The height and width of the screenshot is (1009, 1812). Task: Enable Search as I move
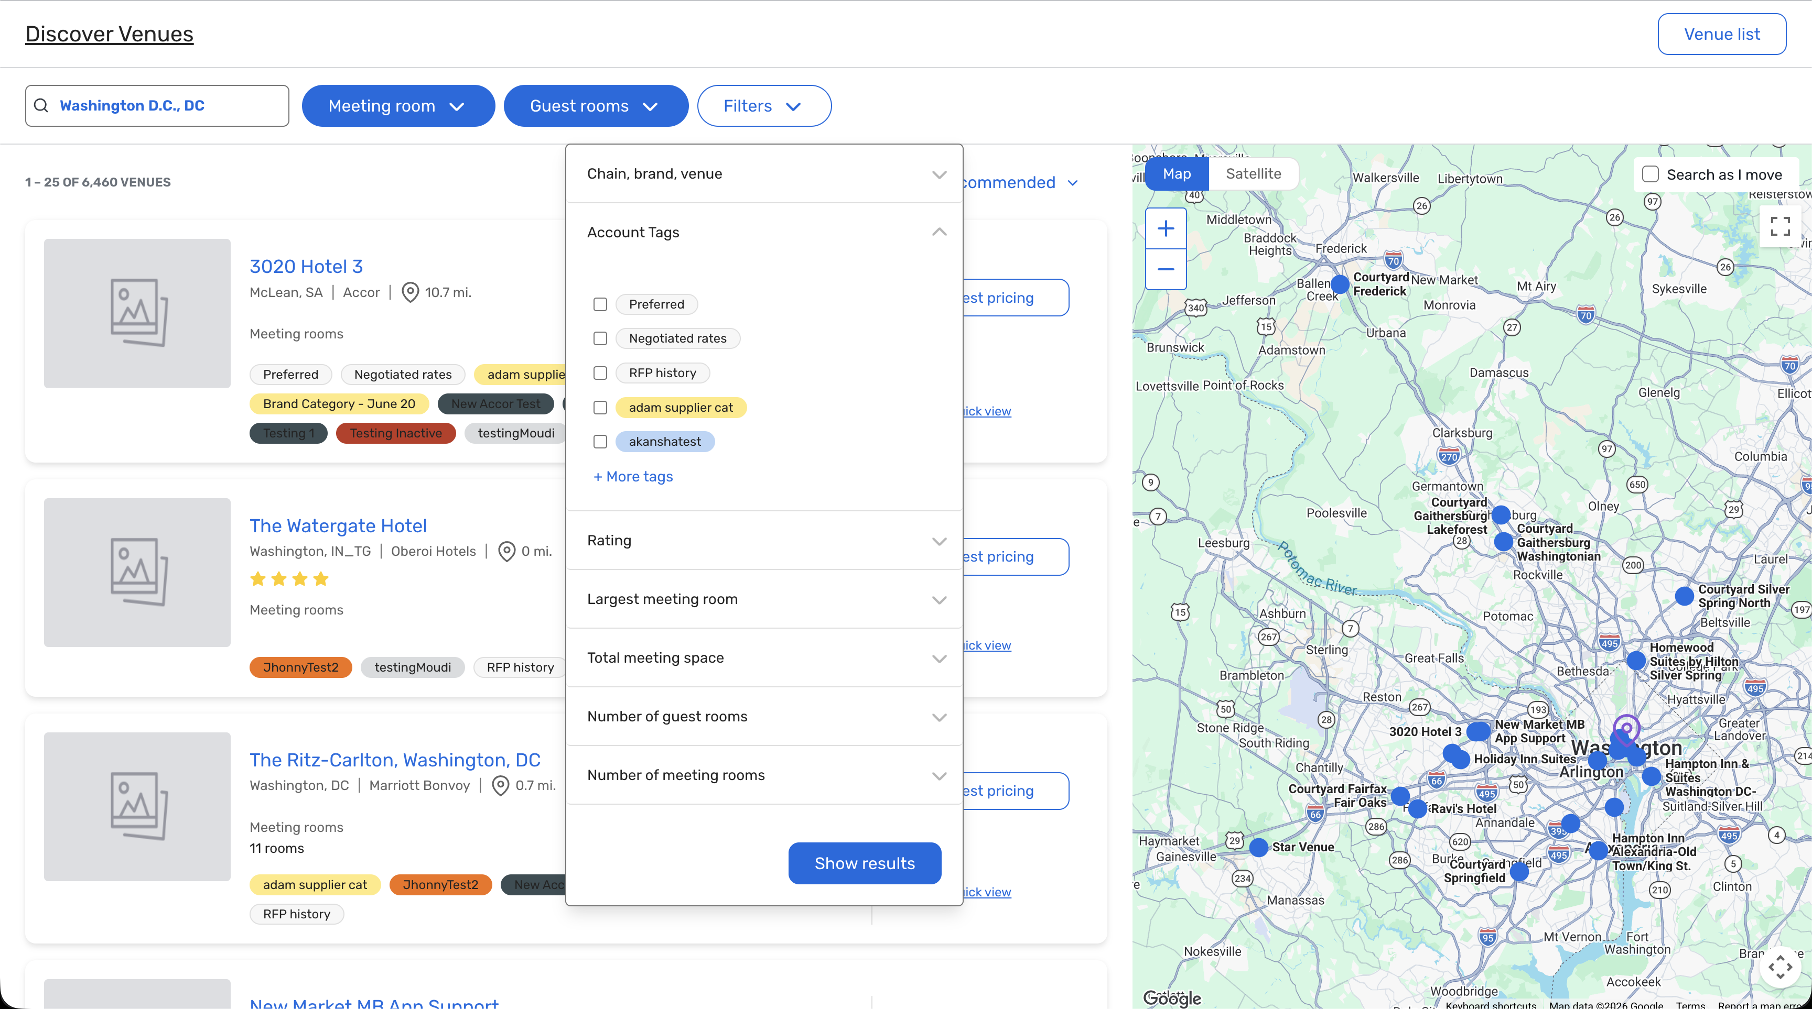(1650, 174)
